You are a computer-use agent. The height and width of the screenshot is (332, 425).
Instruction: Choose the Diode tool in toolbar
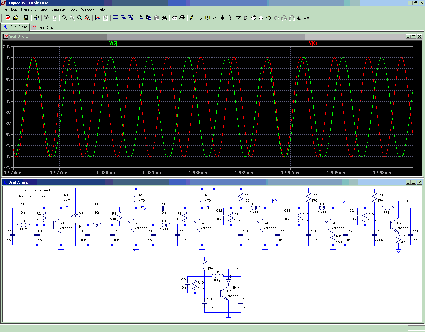pyautogui.click(x=238, y=18)
